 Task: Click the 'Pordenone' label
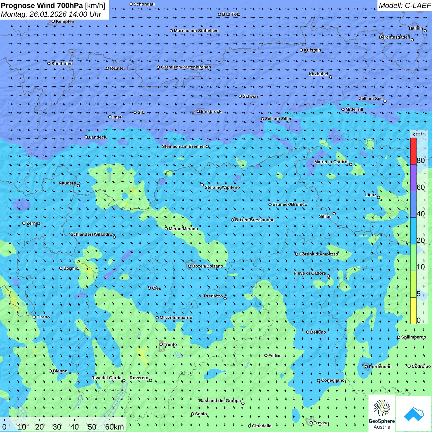pos(380,367)
